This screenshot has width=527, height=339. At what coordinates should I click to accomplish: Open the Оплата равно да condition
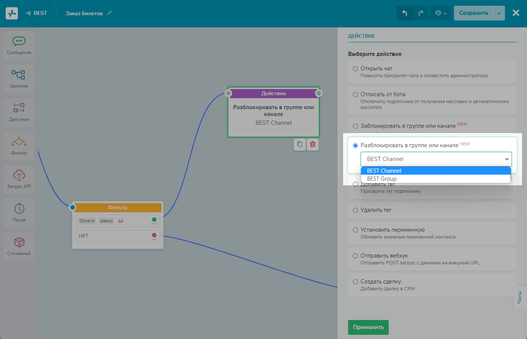pos(118,221)
